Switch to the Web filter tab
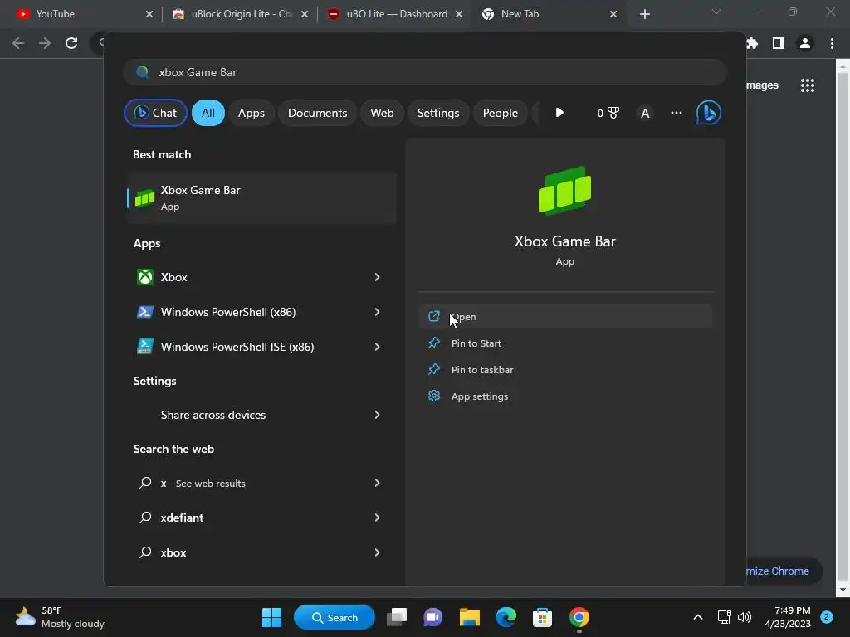The height and width of the screenshot is (637, 850). (382, 113)
